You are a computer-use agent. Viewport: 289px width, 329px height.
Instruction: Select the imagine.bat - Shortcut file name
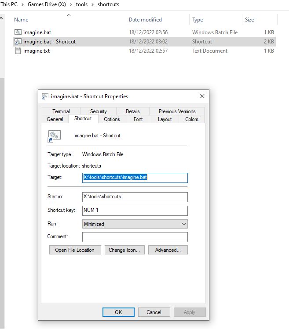point(49,42)
